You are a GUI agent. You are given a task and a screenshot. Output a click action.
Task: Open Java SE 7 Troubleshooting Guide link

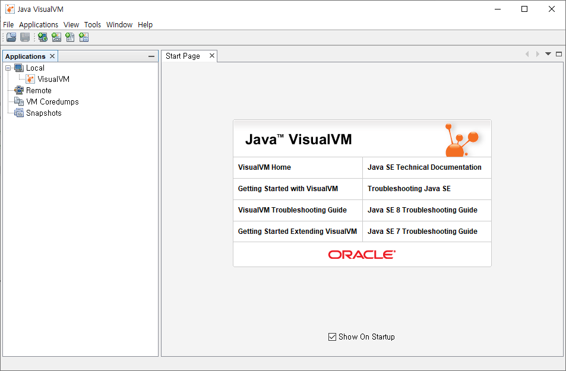[x=422, y=232]
